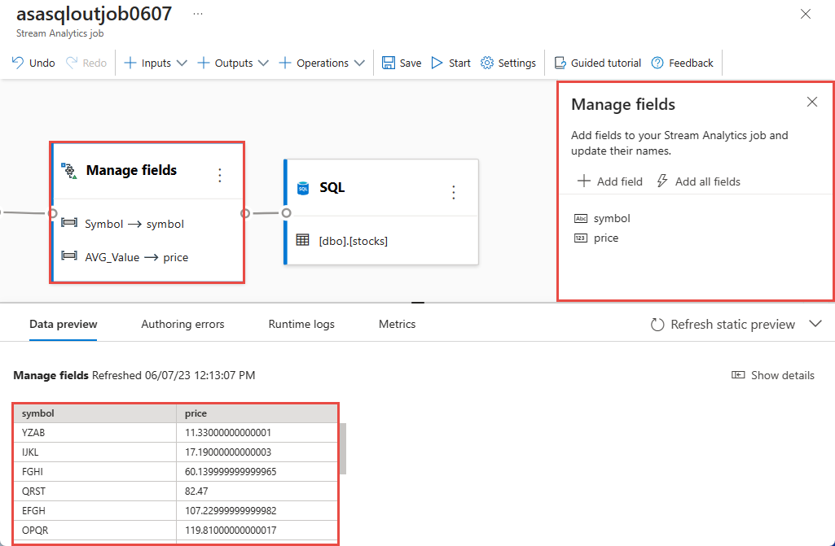Click Add field in the Manage fields panel
This screenshot has width=835, height=546.
point(609,181)
